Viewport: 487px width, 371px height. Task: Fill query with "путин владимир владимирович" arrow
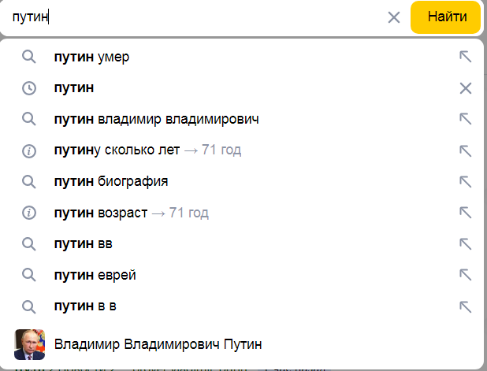(x=465, y=119)
